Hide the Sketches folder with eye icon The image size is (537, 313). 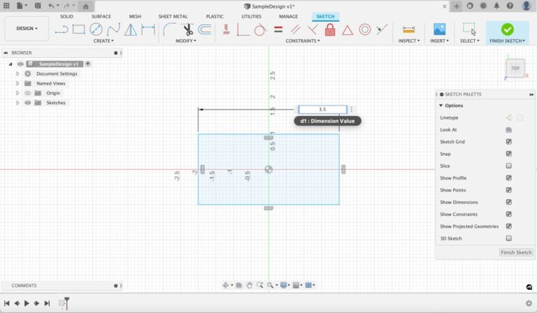[28, 103]
